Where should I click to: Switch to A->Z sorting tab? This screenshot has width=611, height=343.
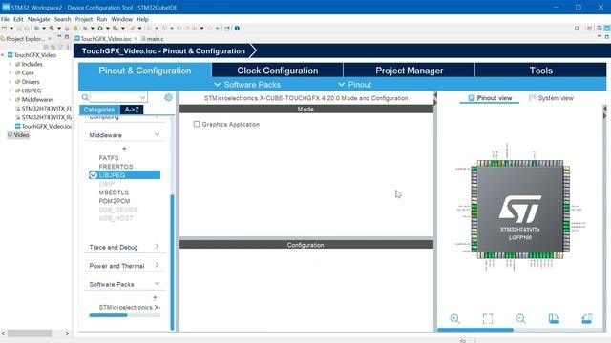(x=132, y=110)
